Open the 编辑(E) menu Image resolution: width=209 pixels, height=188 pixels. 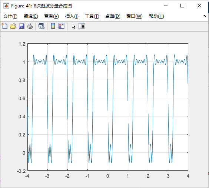pos(31,16)
